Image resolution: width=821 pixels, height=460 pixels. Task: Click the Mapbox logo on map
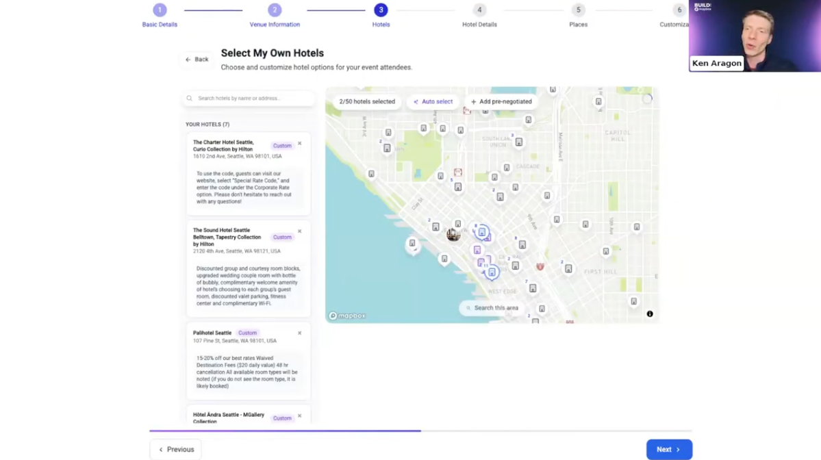[347, 316]
